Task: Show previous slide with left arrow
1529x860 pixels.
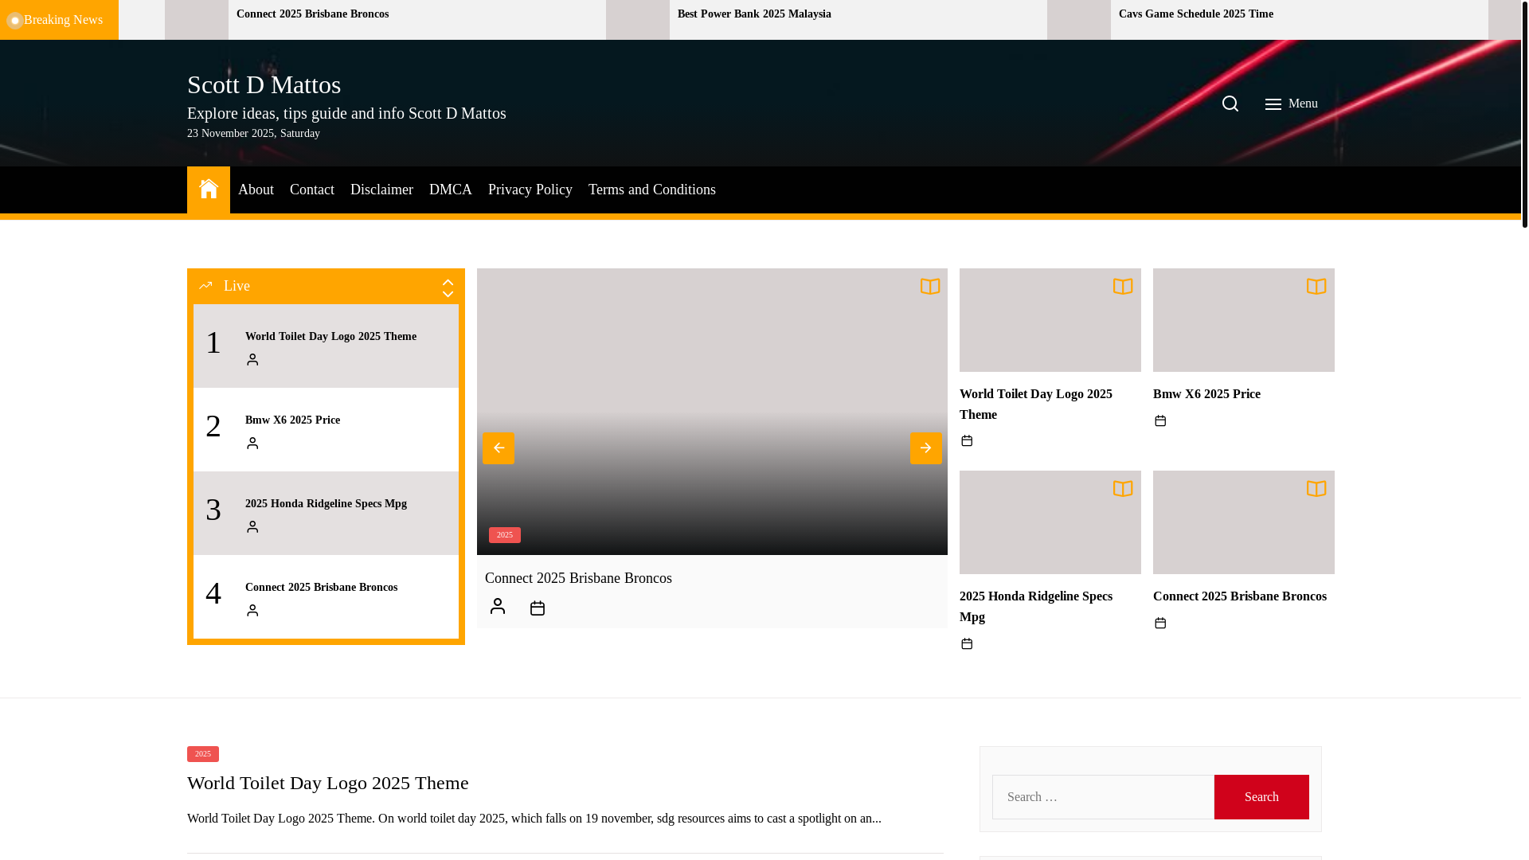Action: 499,448
